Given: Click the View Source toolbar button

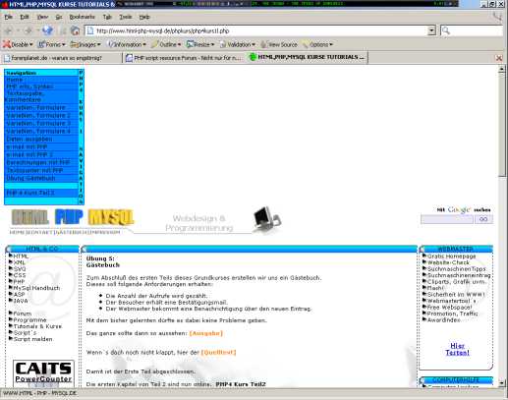Looking at the screenshot, I should 279,44.
